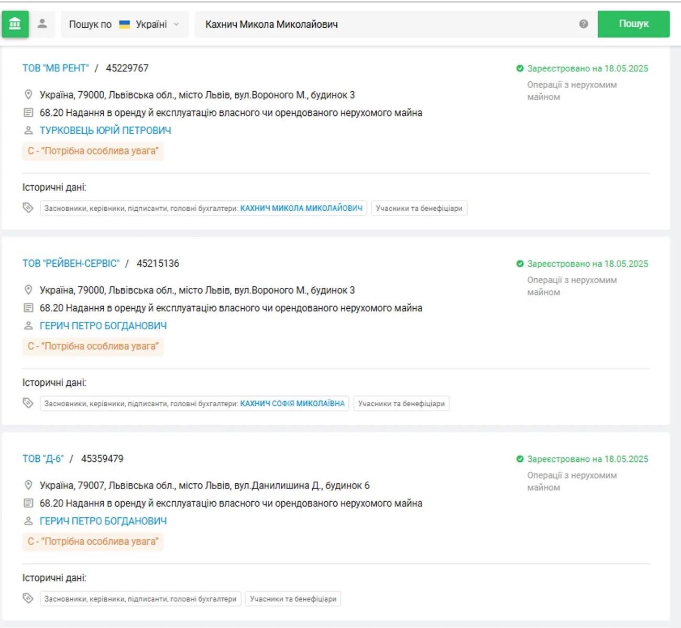The height and width of the screenshot is (628, 681).
Task: Click the tag icon under ТОВ "МВ РЕНТ" historical data
Action: coord(28,208)
